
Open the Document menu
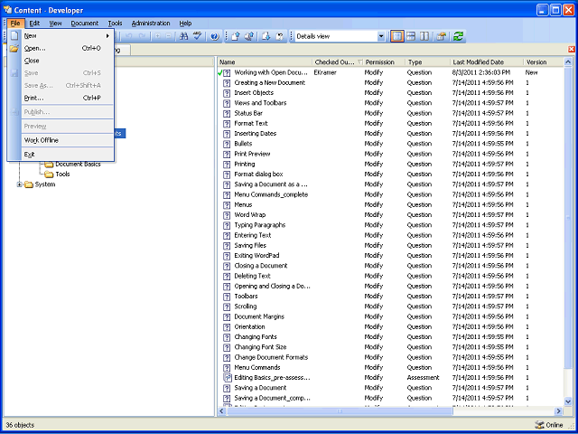(x=85, y=23)
